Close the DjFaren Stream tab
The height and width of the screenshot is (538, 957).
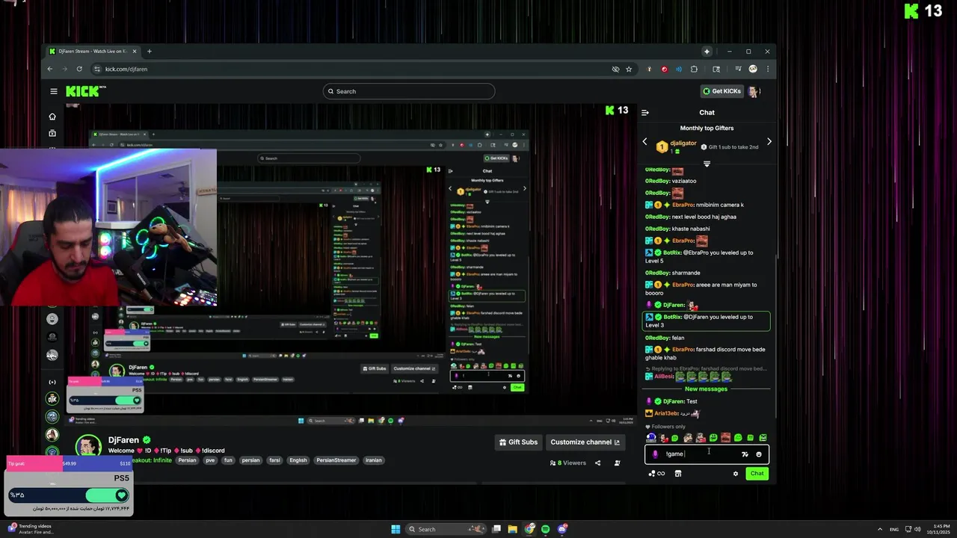[135, 52]
